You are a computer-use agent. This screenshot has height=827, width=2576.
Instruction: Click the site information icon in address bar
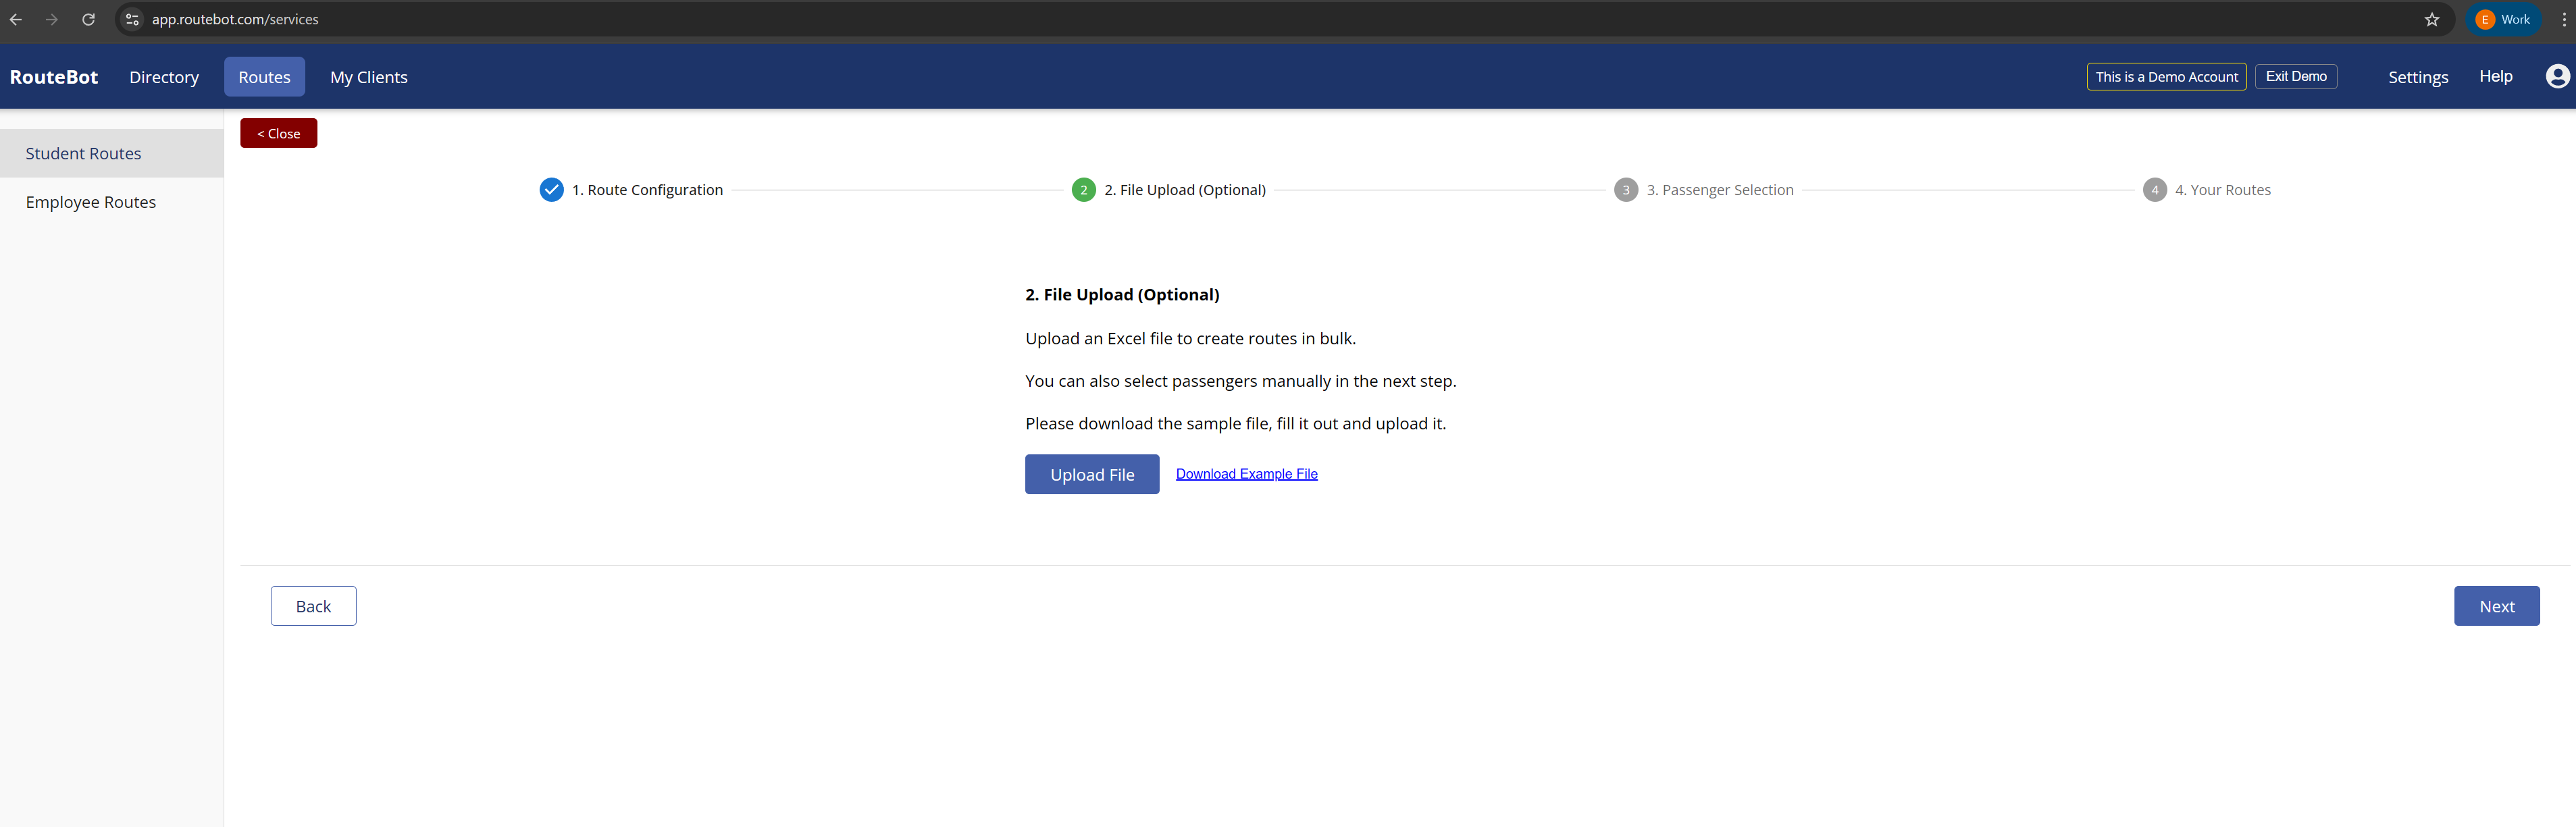pyautogui.click(x=132, y=19)
